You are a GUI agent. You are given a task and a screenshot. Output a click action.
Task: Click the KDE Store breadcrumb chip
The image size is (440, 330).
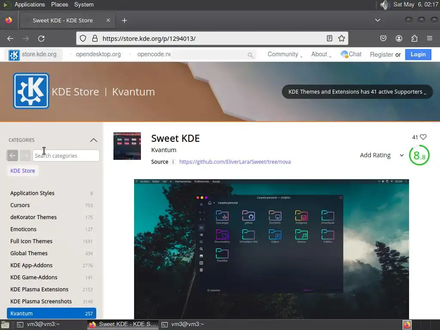coord(22,171)
